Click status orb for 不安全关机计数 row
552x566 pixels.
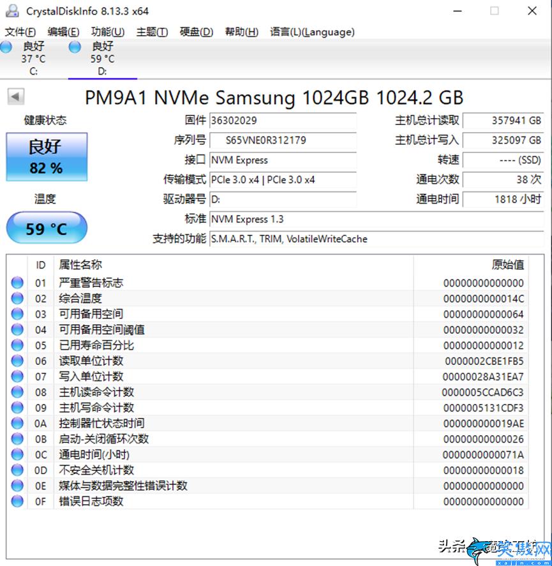pyautogui.click(x=17, y=470)
